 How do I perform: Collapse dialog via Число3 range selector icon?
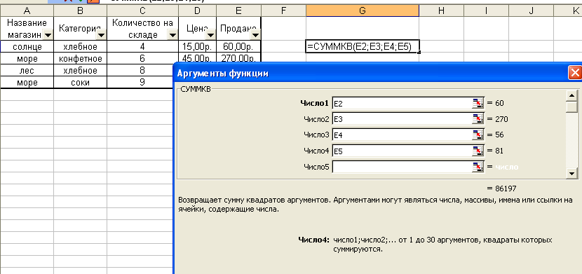tap(478, 135)
